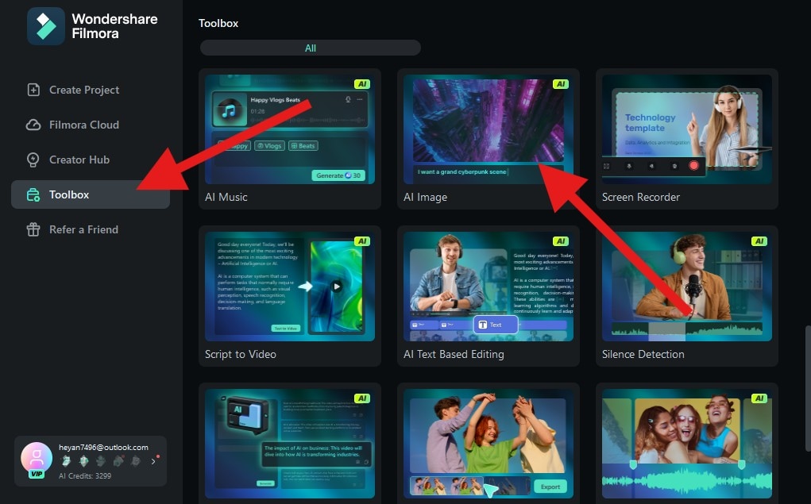Open the card showing the AI robot camera
Screen dimensions: 811x504
click(x=290, y=444)
